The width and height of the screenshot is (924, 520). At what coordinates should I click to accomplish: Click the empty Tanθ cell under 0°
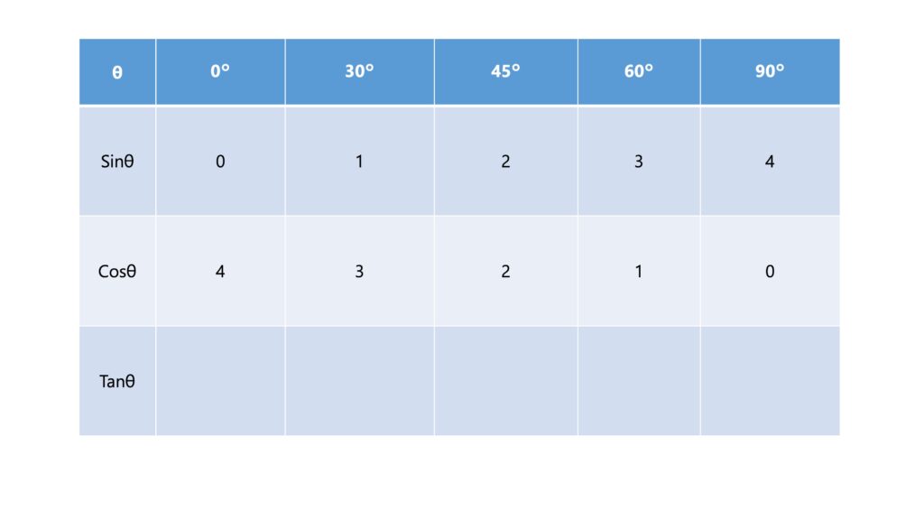tap(220, 381)
